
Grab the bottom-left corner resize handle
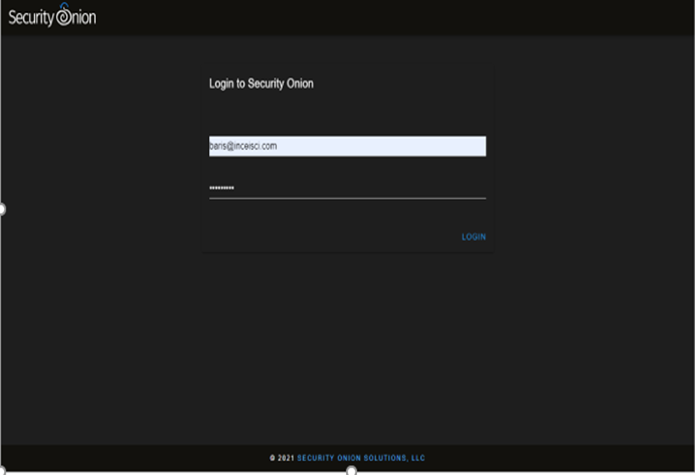2,471
